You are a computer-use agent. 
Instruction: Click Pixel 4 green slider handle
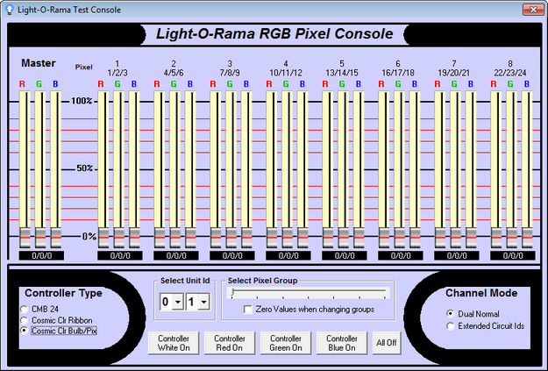pos(288,238)
